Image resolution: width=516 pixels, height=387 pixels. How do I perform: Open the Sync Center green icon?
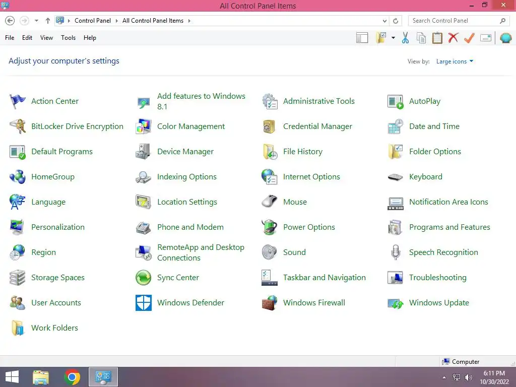(144, 278)
